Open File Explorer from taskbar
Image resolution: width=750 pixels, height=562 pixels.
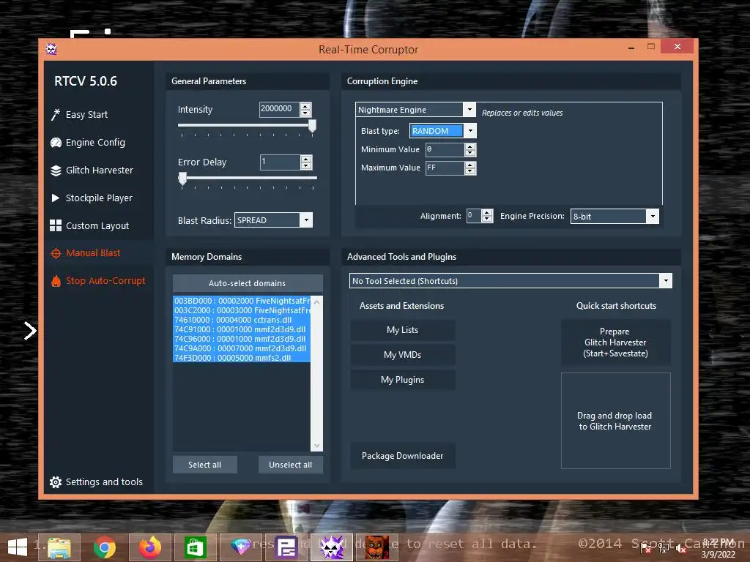pyautogui.click(x=59, y=547)
